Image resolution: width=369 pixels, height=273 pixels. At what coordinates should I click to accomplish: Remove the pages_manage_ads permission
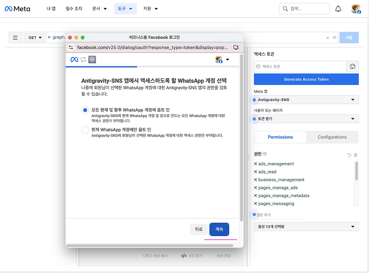click(x=255, y=187)
